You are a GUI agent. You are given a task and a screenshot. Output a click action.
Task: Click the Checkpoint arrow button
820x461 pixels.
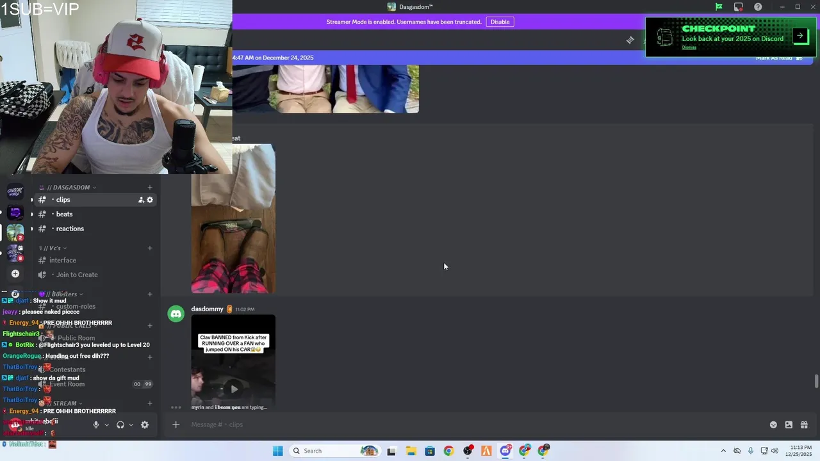click(800, 36)
